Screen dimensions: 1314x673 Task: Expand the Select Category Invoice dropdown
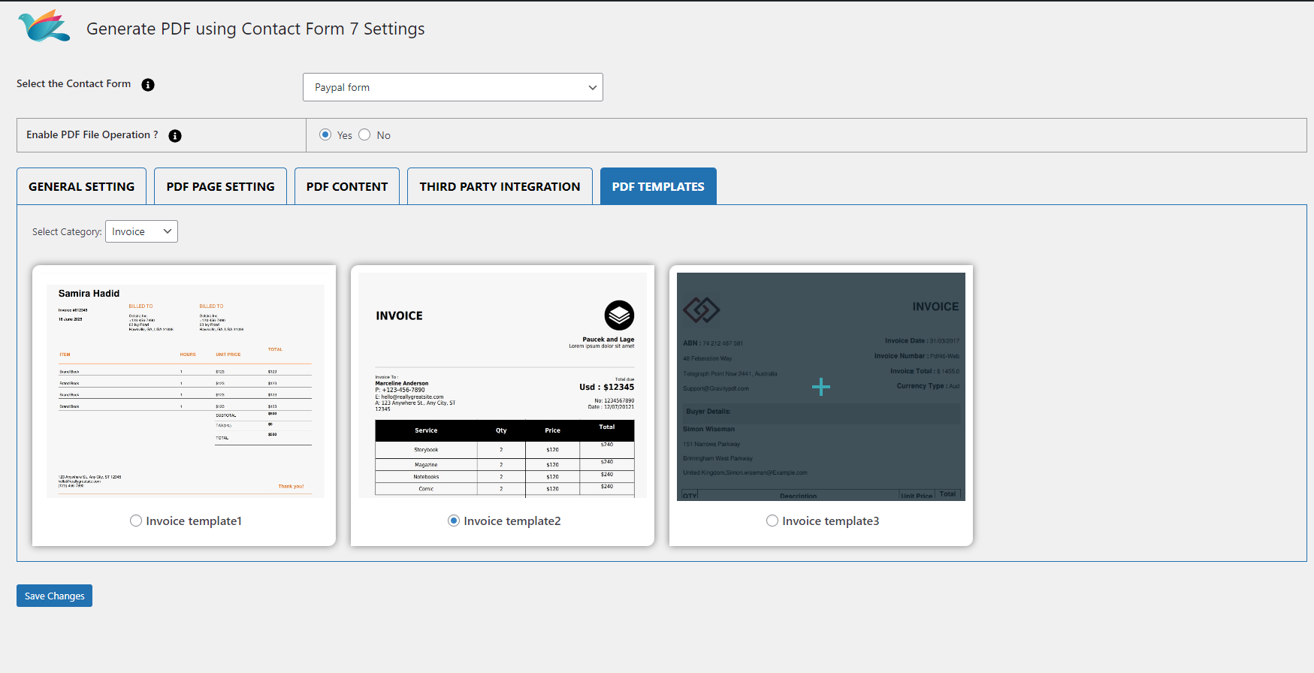click(x=141, y=231)
